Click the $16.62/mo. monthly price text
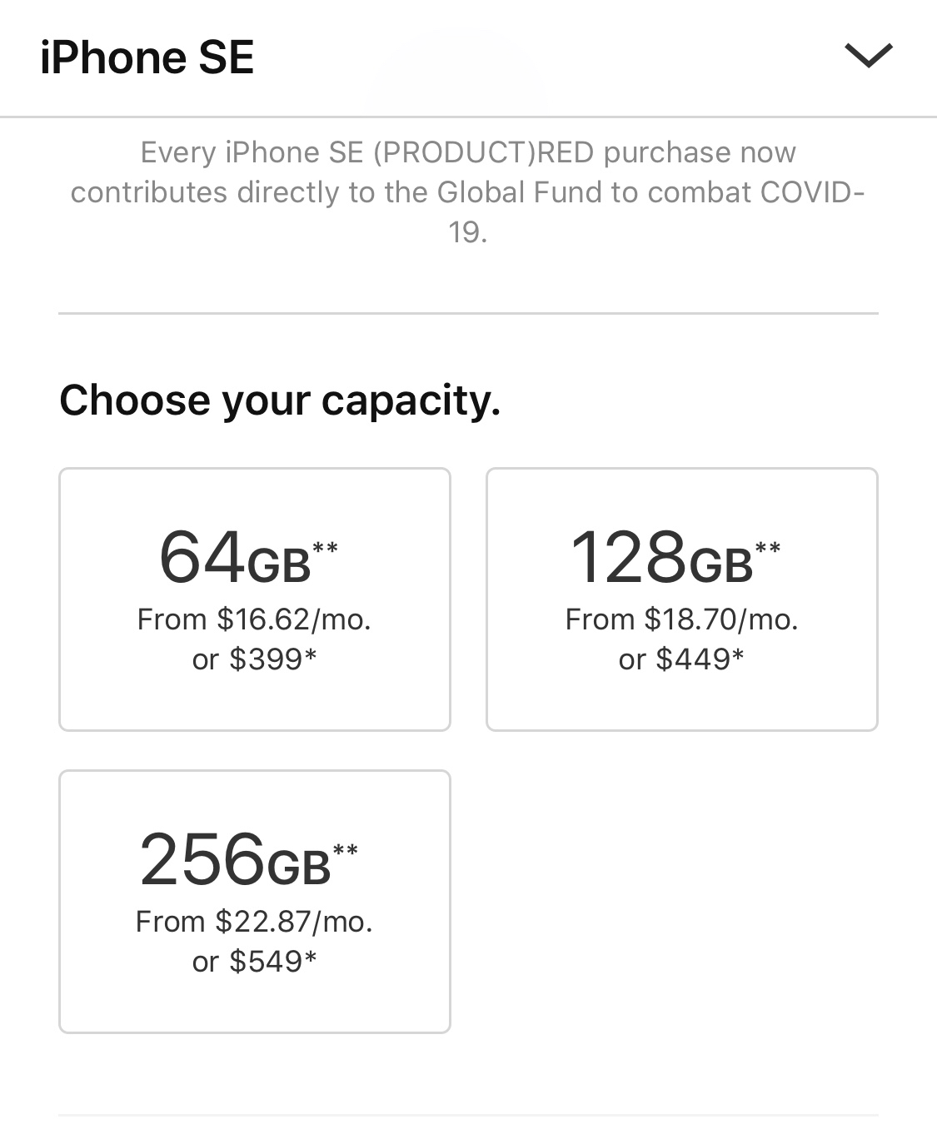The width and height of the screenshot is (937, 1124). pos(254,619)
